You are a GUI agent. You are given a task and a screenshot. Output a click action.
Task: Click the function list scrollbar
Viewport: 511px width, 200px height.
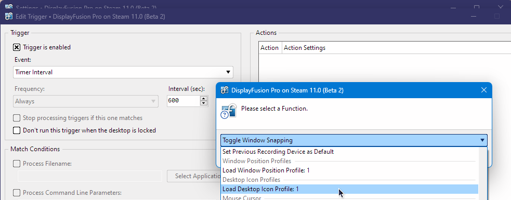click(x=483, y=174)
